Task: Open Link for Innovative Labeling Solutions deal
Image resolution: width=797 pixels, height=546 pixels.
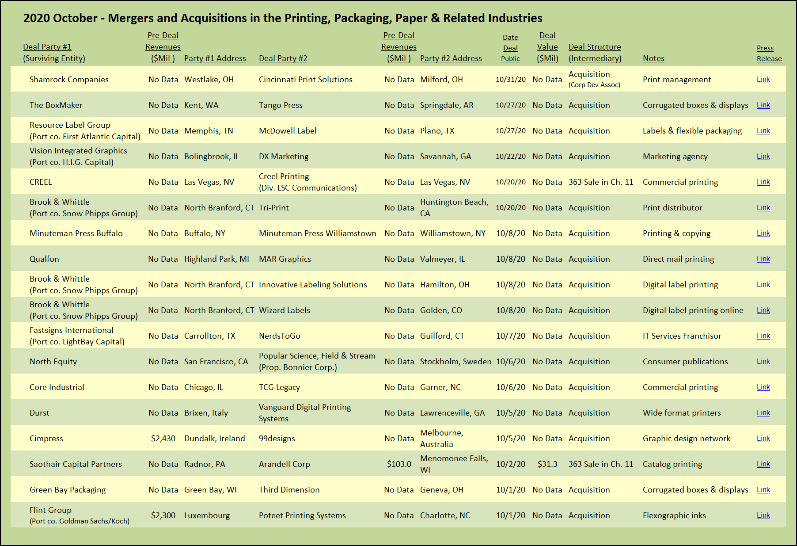Action: coord(763,284)
